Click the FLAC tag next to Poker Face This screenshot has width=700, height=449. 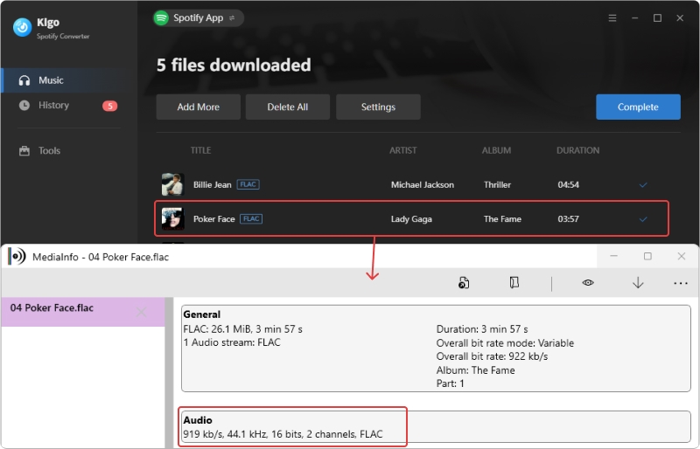tap(251, 218)
